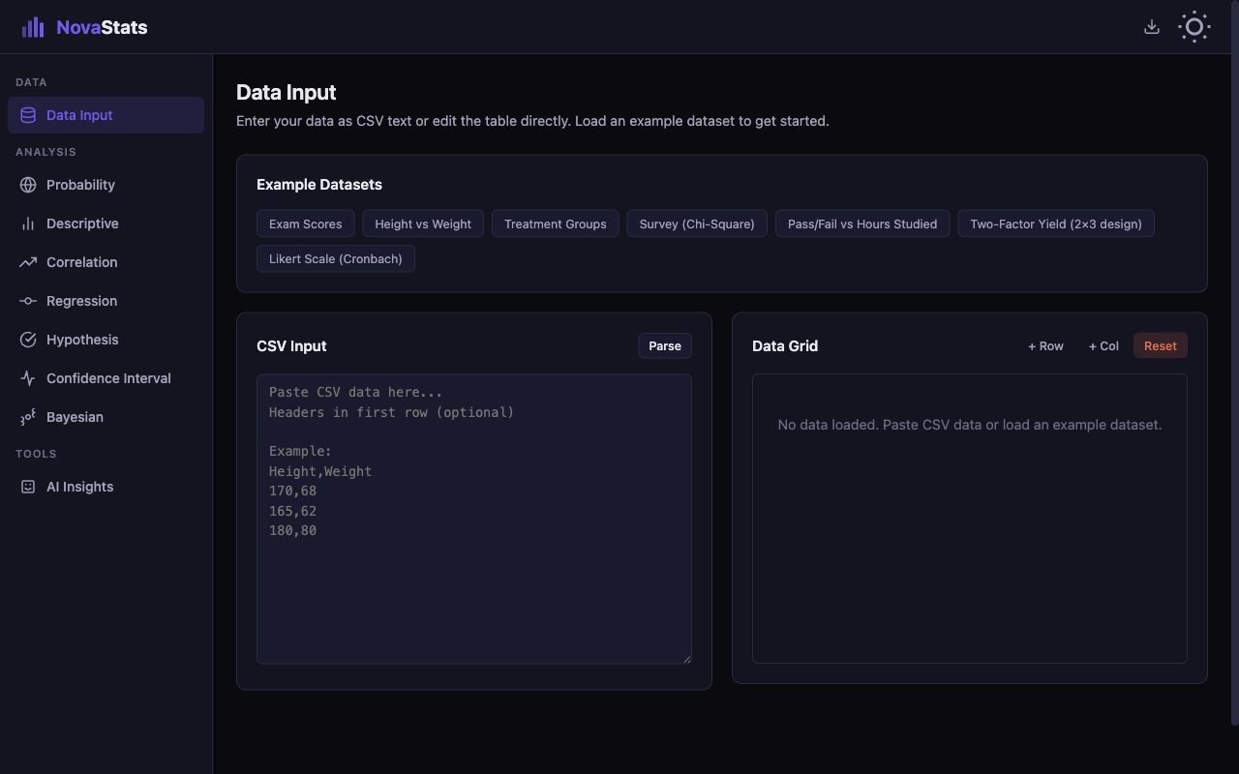Screen dimensions: 1239x774
Task: Click the 'No data loaded' message
Action: [x=970, y=425]
